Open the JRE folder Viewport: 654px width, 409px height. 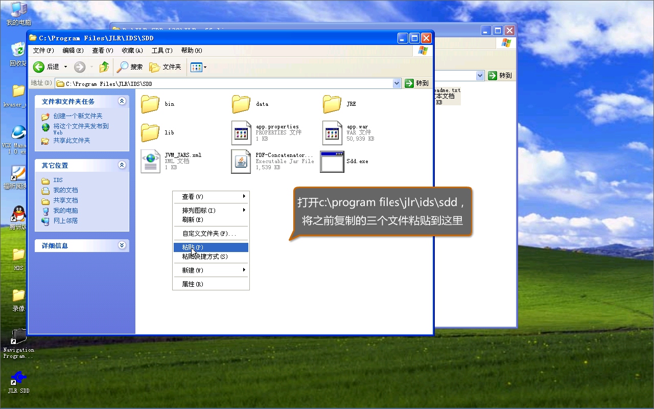coord(332,104)
